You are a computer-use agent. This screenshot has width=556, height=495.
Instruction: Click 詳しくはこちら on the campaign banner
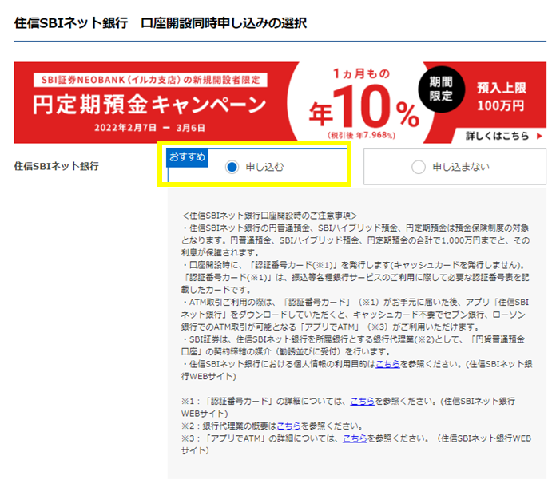[497, 136]
